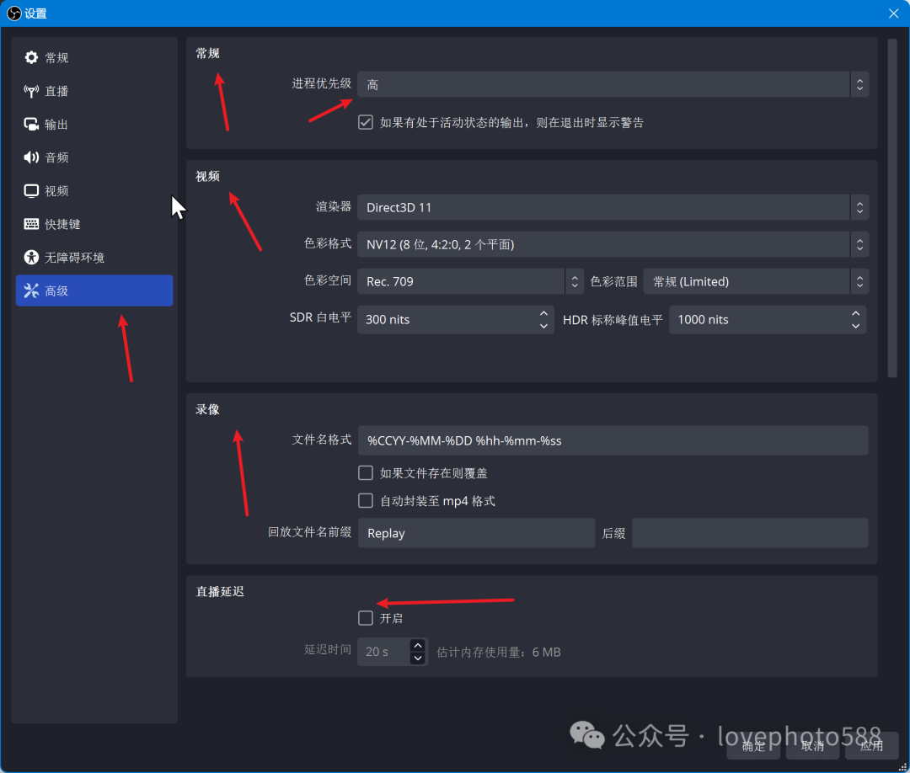Increase the SDR 白电平 nits value
This screenshot has height=773, width=910.
543,314
